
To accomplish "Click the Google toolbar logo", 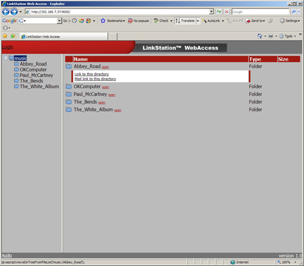I will (9, 21).
